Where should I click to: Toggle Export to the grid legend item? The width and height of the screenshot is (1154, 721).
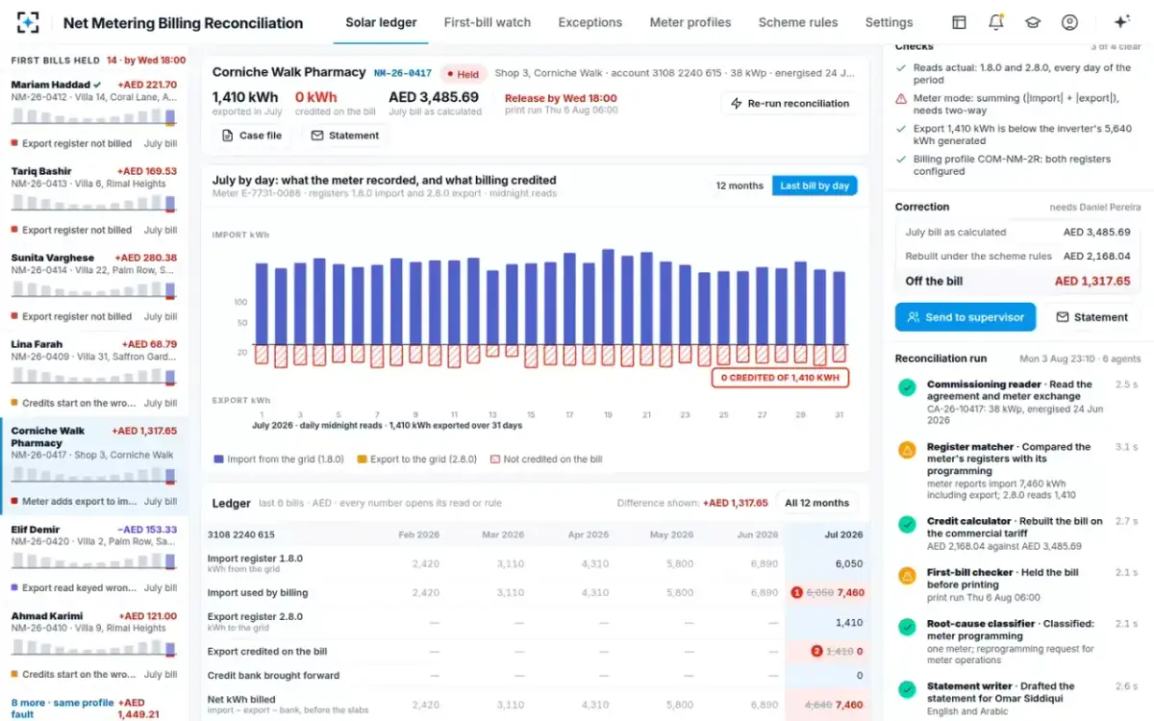pos(415,460)
